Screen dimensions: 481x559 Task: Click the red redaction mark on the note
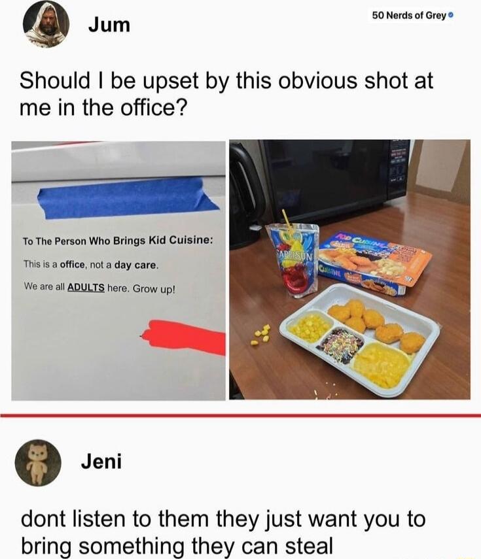[x=183, y=337]
